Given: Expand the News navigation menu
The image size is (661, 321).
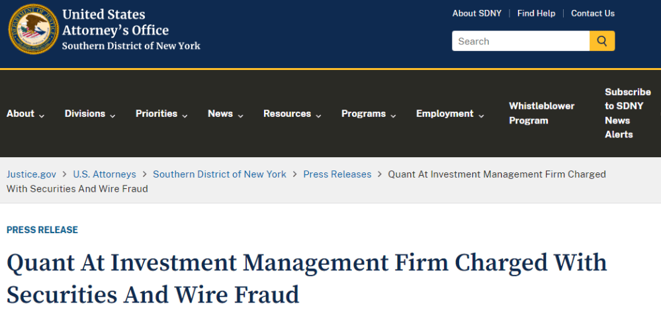Looking at the screenshot, I should click(225, 114).
